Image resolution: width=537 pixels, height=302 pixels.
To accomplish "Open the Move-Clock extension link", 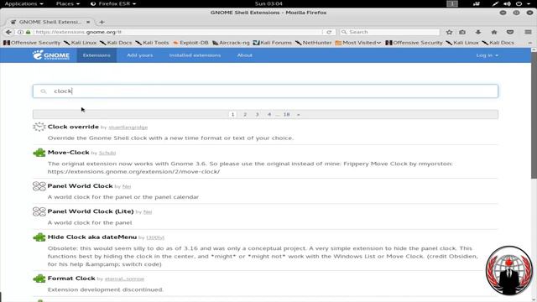I will click(x=68, y=153).
